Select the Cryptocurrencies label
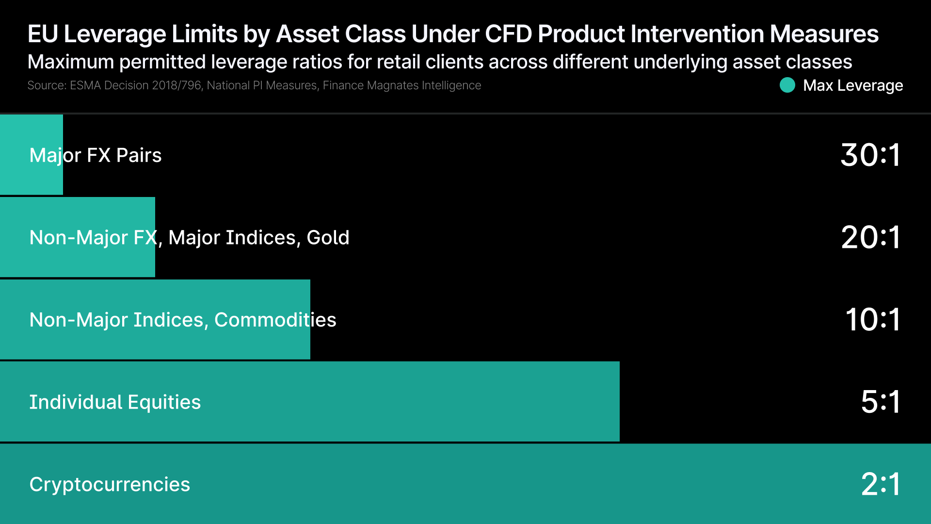 point(110,484)
